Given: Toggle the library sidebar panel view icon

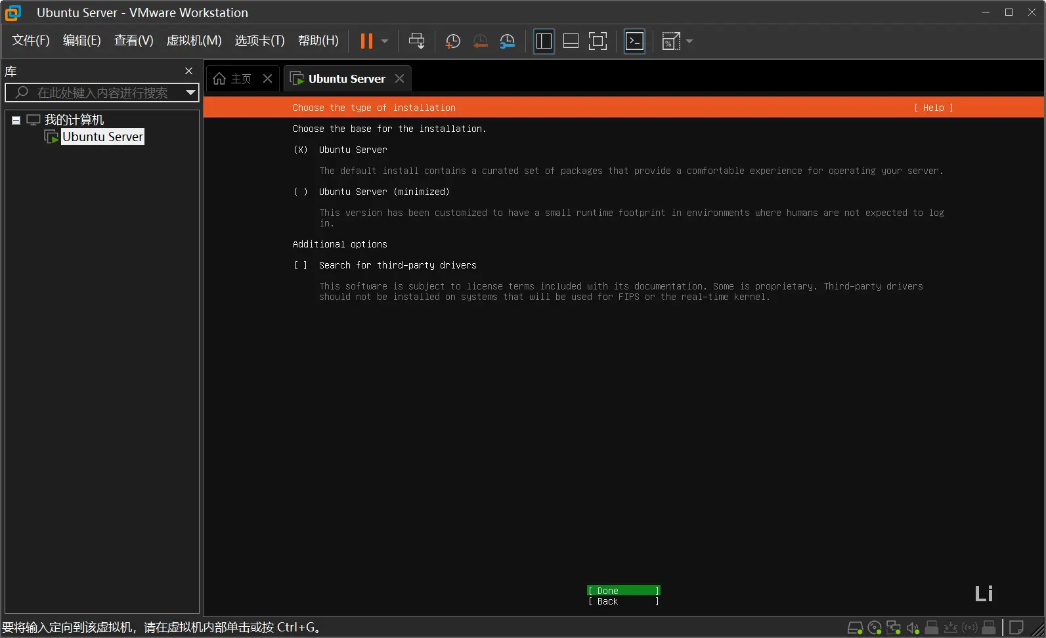Looking at the screenshot, I should click(544, 41).
